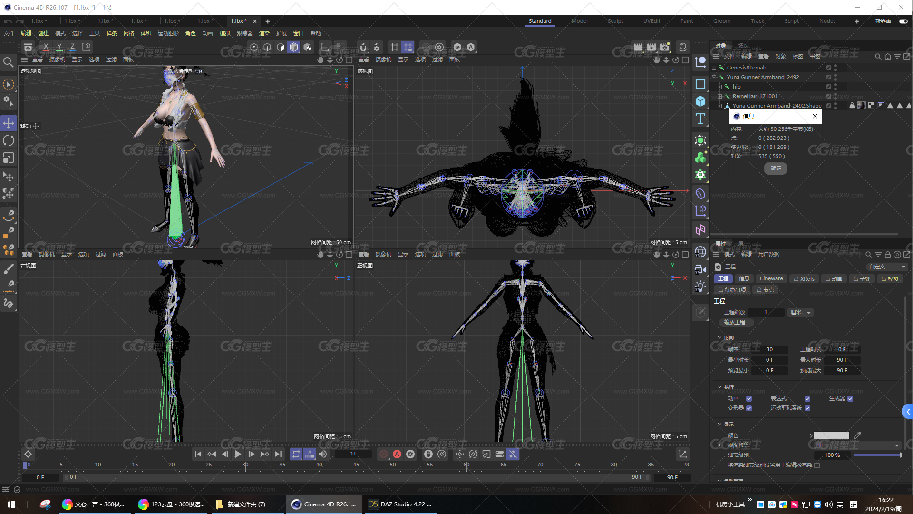
Task: Switch to the Sculpt layout tab
Action: pos(615,21)
